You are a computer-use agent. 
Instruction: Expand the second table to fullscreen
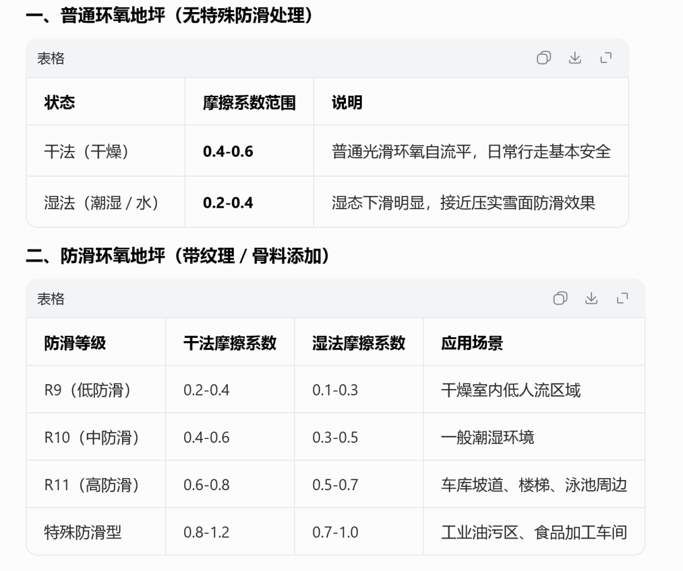(x=622, y=299)
